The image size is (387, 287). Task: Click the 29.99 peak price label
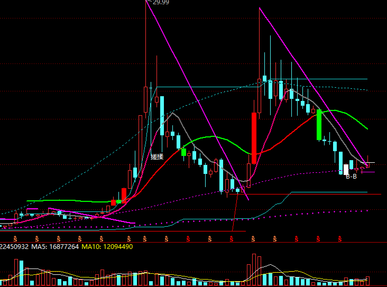(x=161, y=2)
